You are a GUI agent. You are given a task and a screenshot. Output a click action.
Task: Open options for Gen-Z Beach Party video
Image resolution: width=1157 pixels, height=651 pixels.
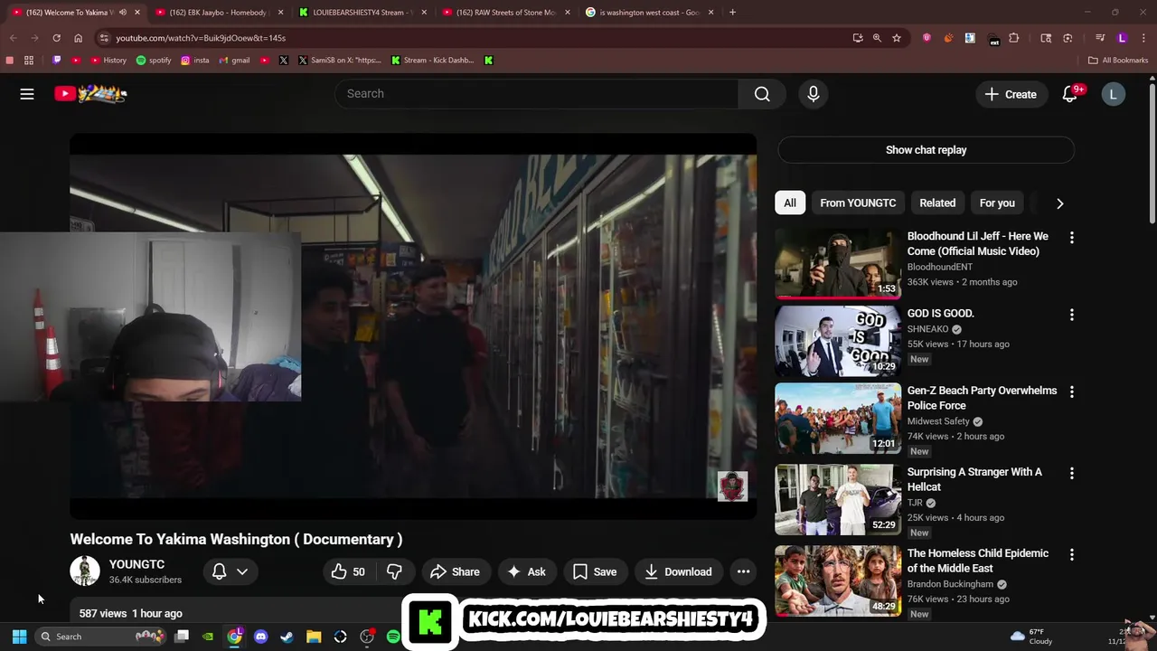coord(1071,392)
